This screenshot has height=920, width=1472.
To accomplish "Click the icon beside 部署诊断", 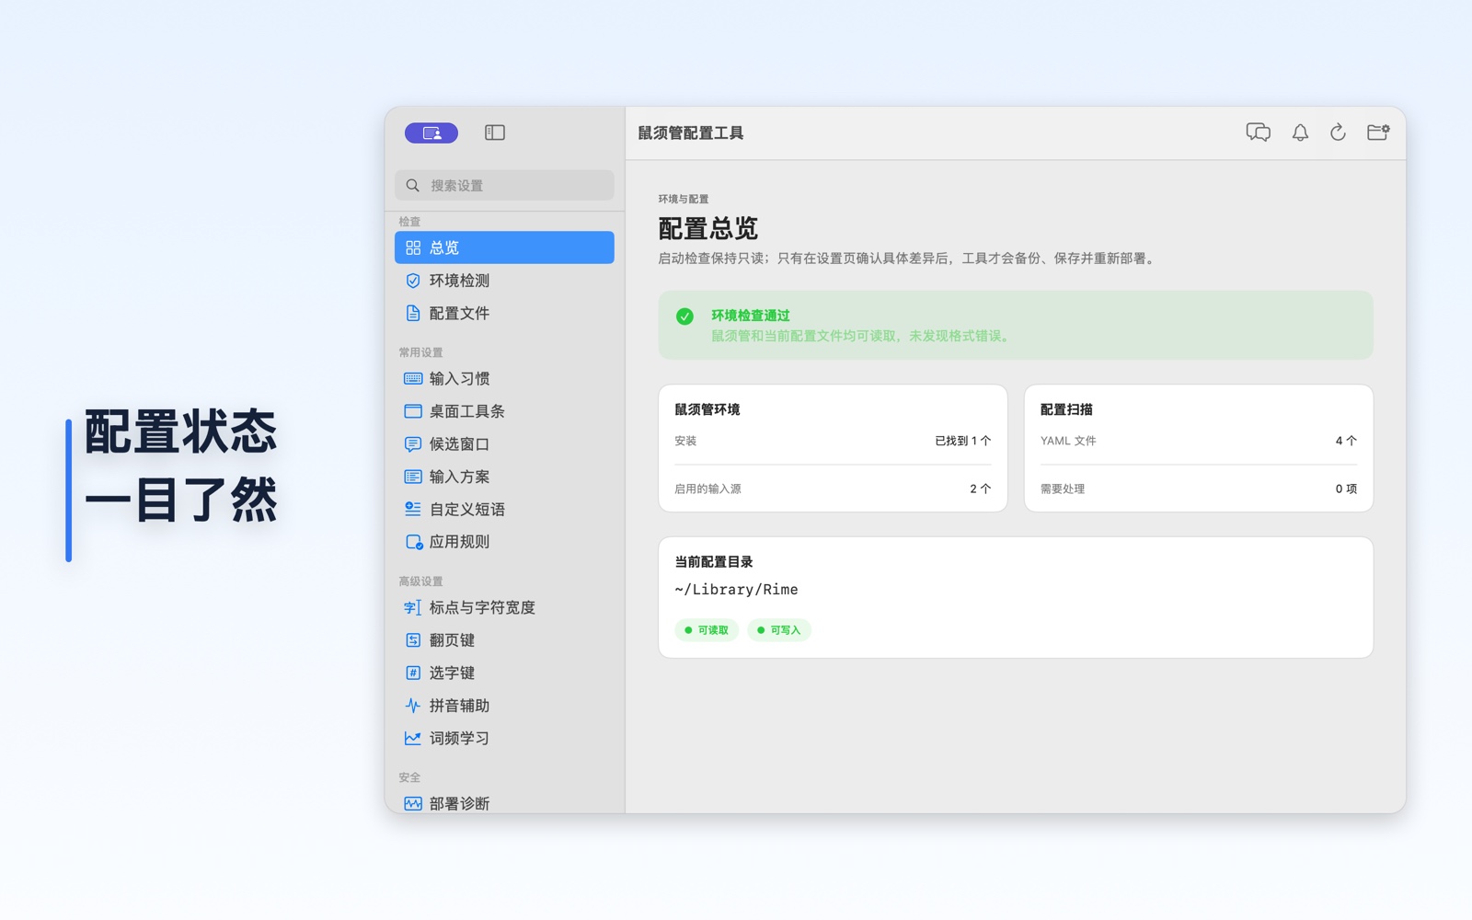I will click(x=413, y=803).
